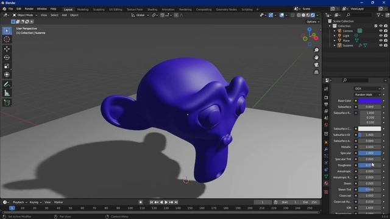
Task: Hide Plane with its eye icon
Action: coord(380,41)
